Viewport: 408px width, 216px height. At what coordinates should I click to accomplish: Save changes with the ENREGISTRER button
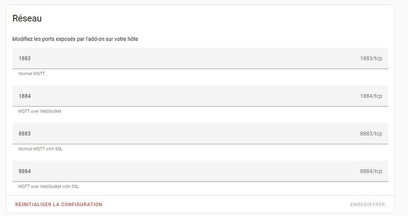point(367,204)
